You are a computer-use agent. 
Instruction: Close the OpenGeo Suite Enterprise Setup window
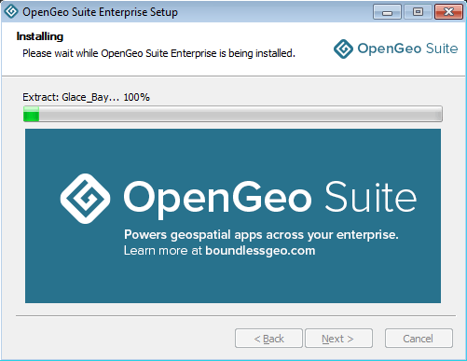(x=448, y=12)
